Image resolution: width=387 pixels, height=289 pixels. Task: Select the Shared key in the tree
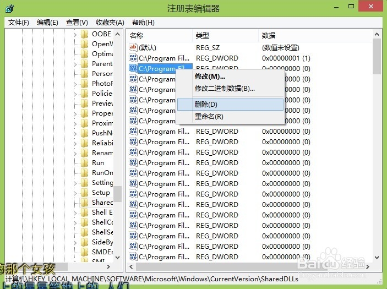click(102, 203)
